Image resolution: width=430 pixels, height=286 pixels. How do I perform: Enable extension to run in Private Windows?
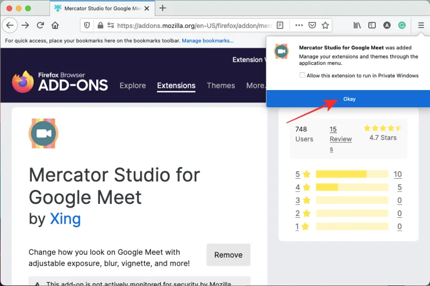(x=303, y=76)
